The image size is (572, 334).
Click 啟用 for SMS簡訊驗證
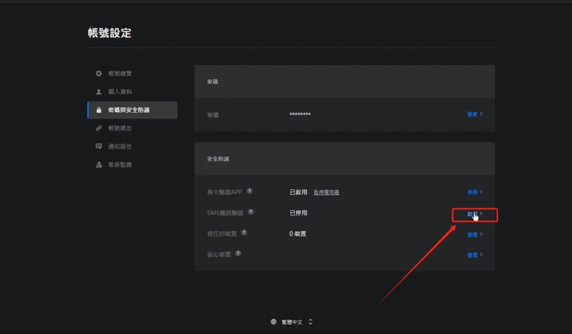475,214
